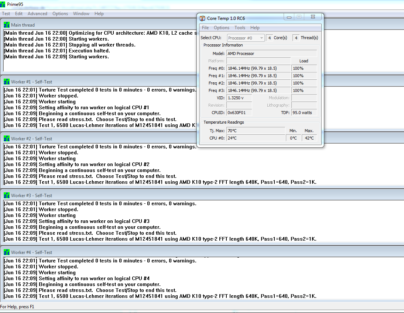Open the Prime95 Options menu
404x313 pixels.
coord(60,14)
